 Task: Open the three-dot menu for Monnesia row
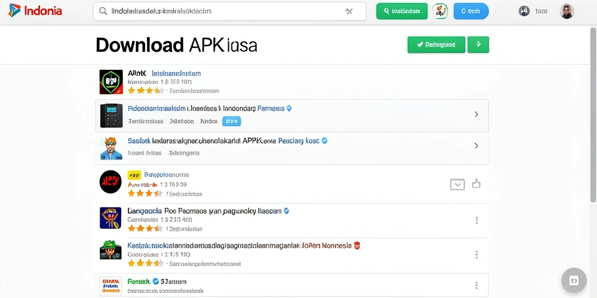[x=476, y=255]
